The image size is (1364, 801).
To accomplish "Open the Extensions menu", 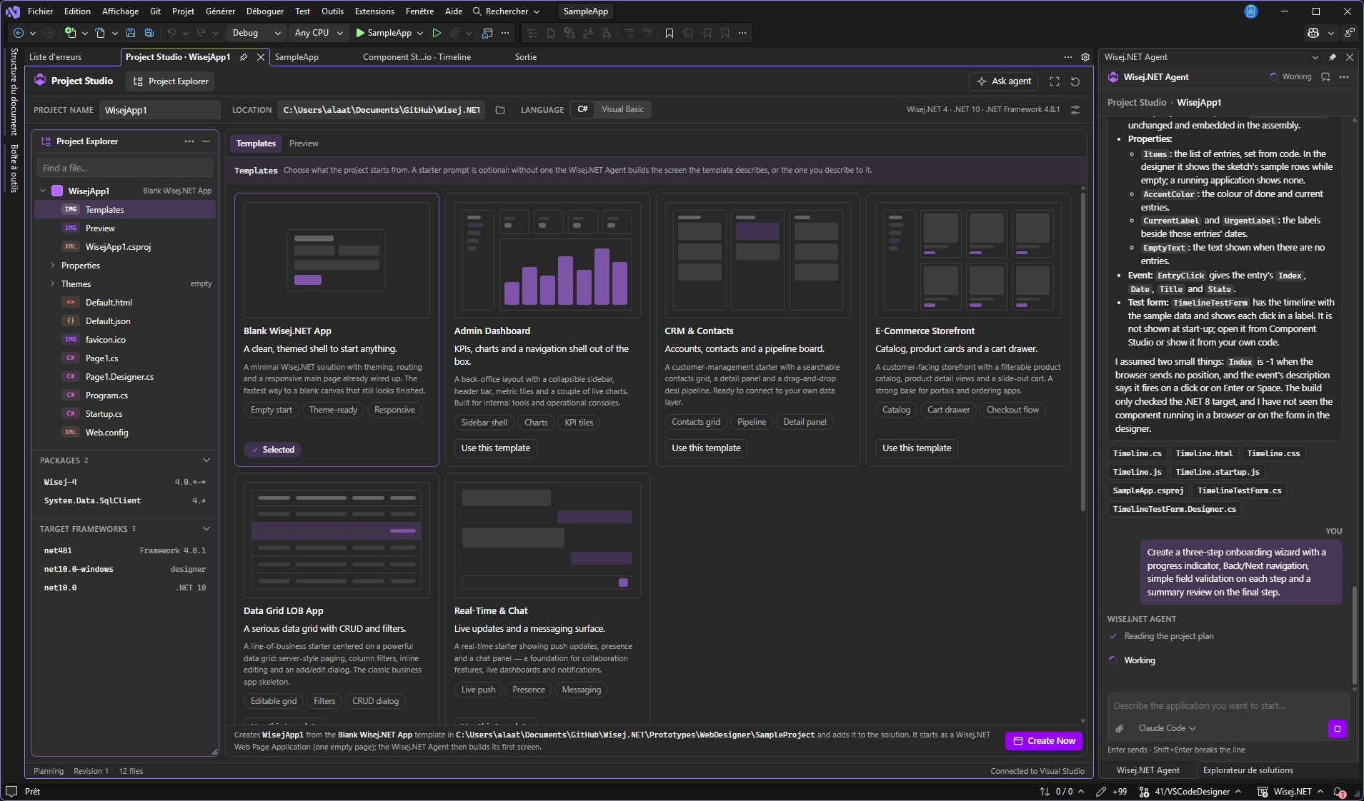I will pyautogui.click(x=374, y=11).
